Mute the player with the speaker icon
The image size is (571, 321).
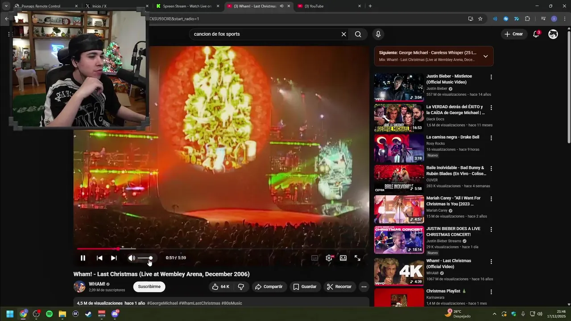pos(132,258)
